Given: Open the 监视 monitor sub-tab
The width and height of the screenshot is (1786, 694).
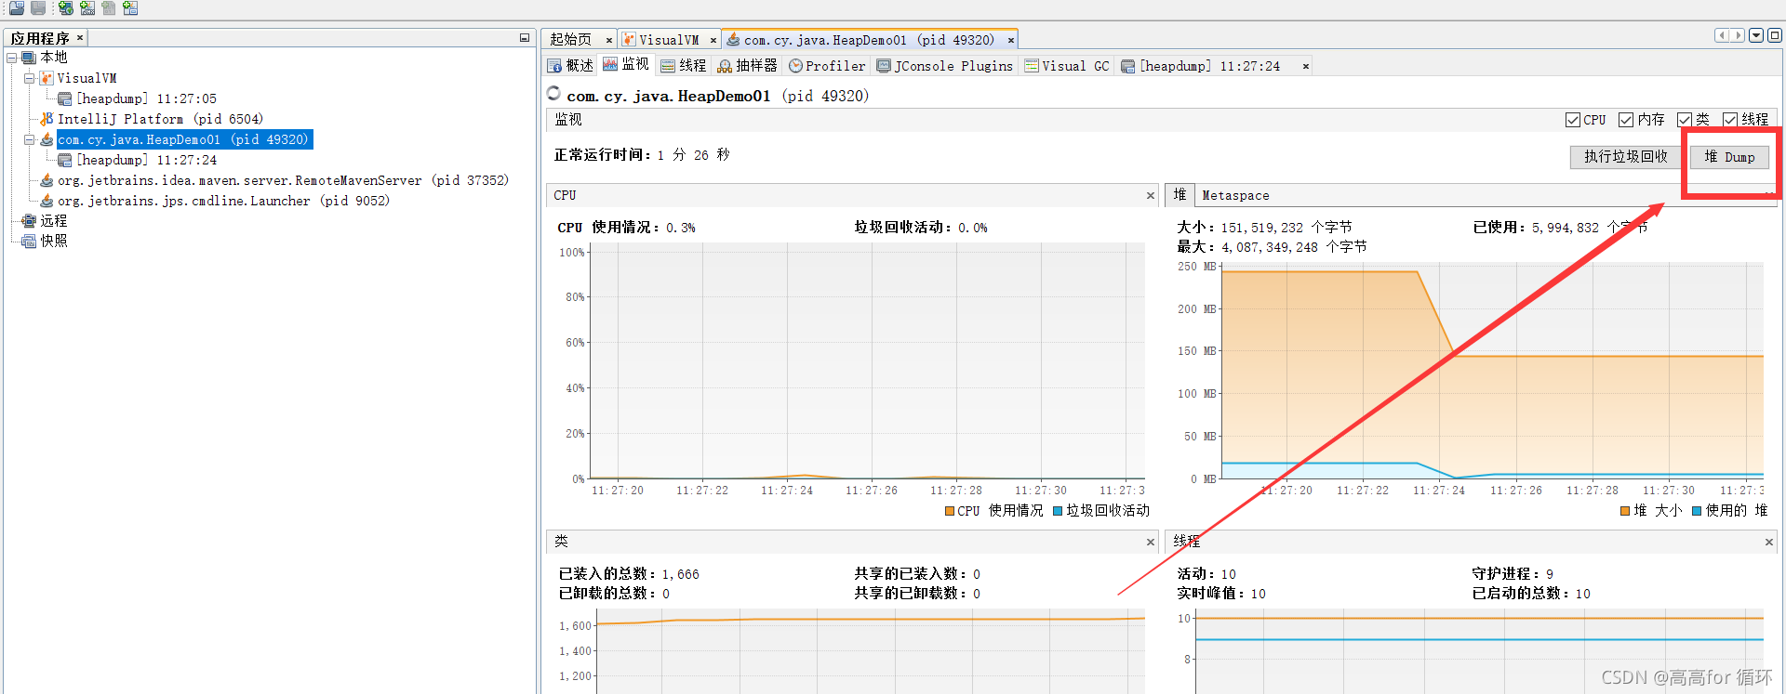Looking at the screenshot, I should click(626, 64).
